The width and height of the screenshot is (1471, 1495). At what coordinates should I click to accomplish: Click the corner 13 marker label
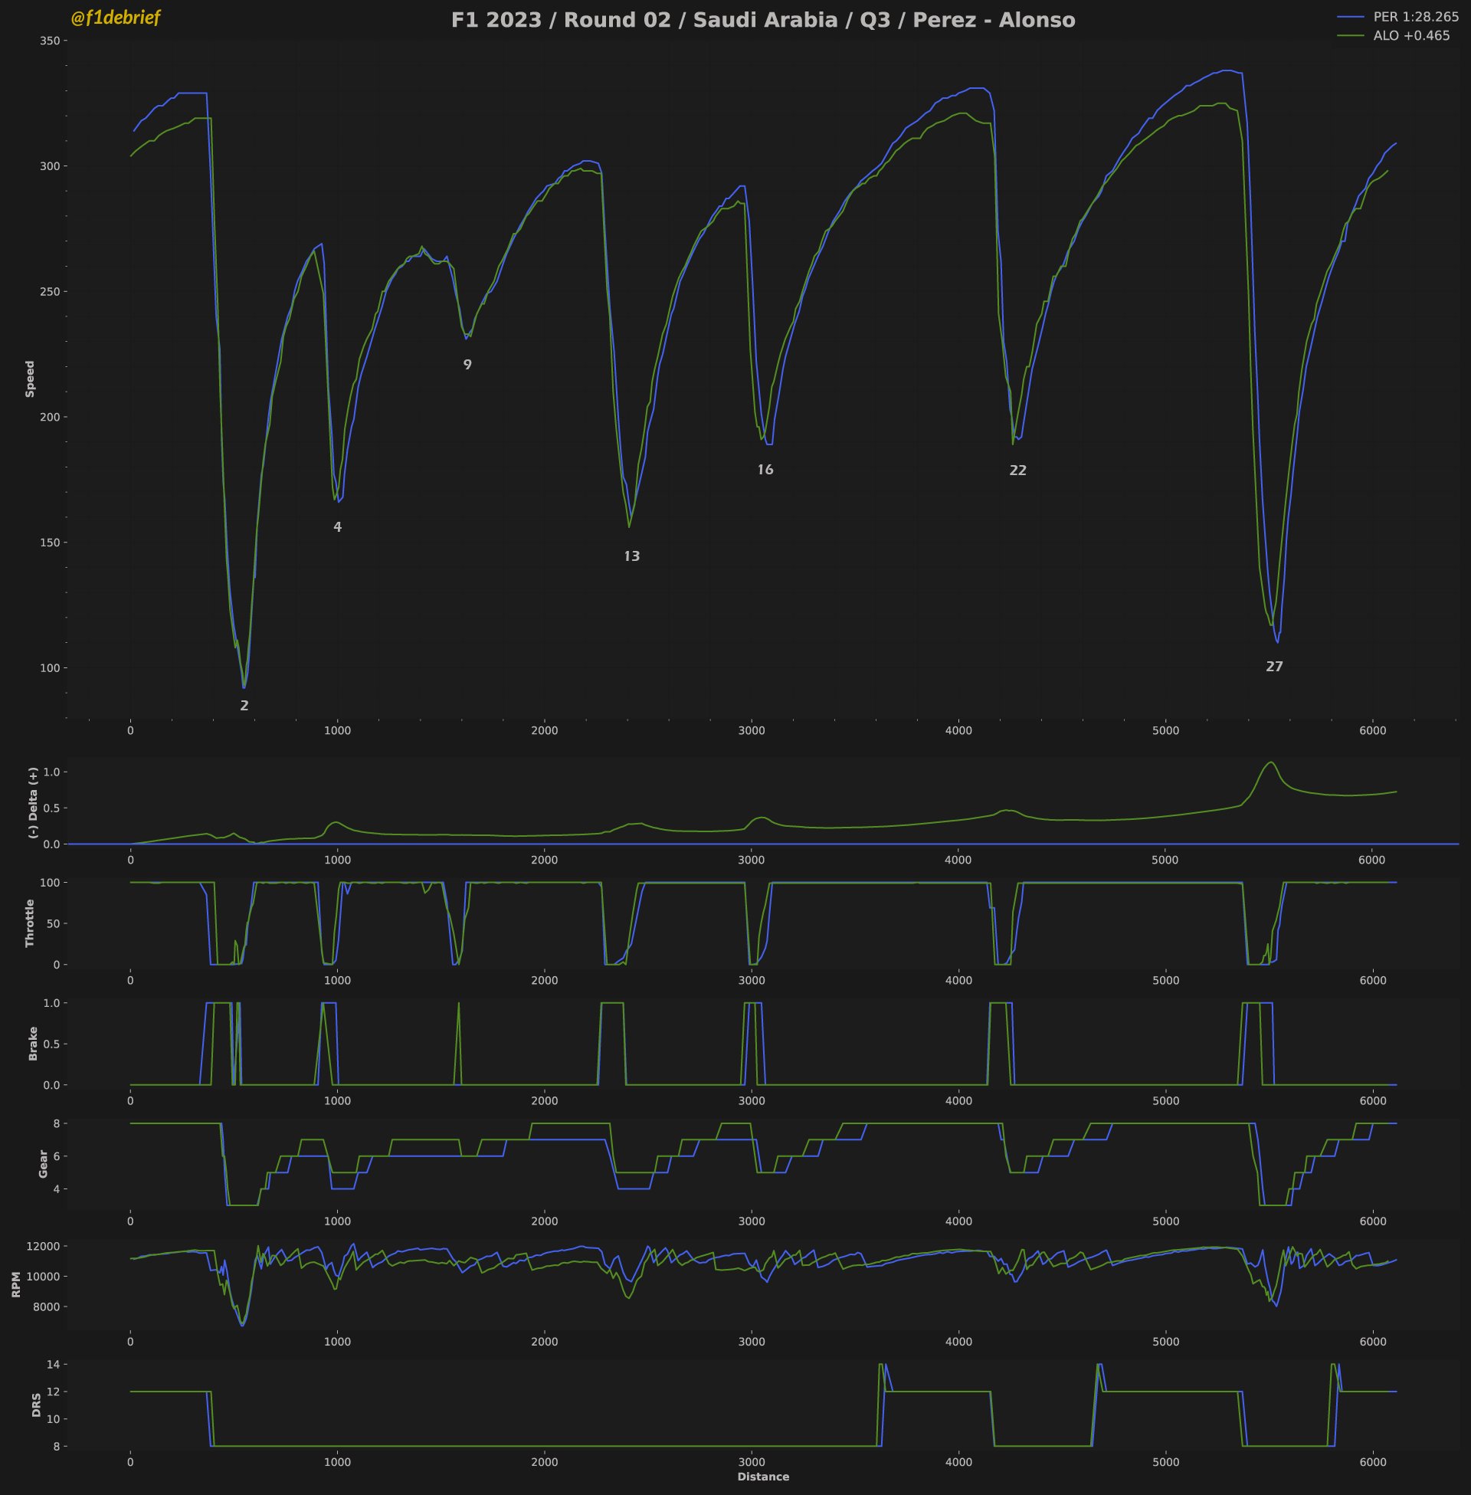click(631, 556)
